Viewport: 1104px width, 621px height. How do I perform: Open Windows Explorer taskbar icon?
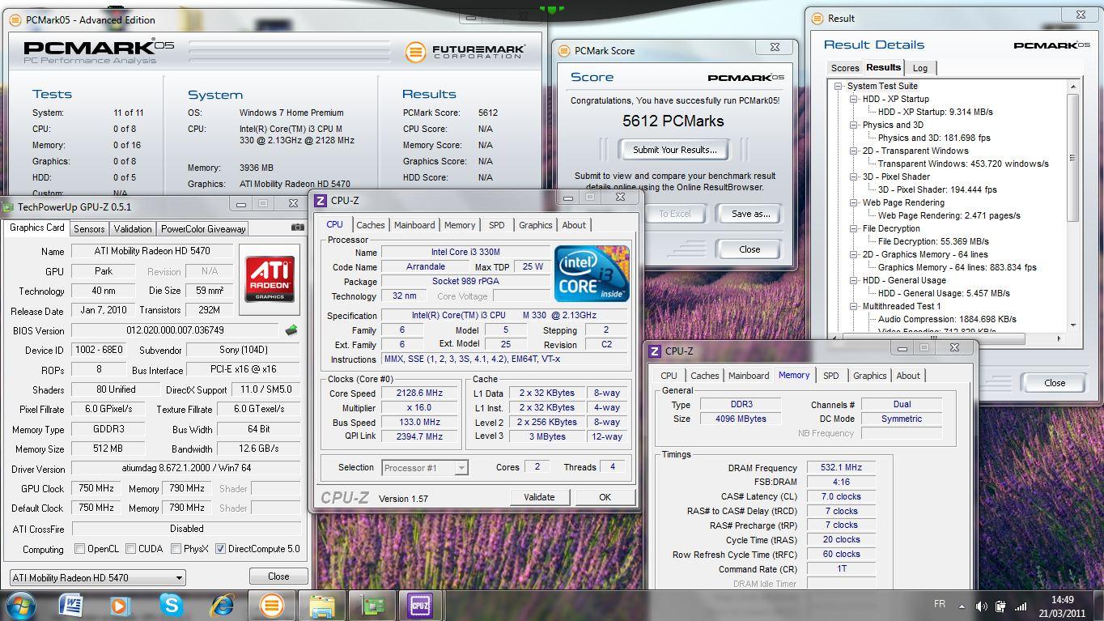coord(322,606)
